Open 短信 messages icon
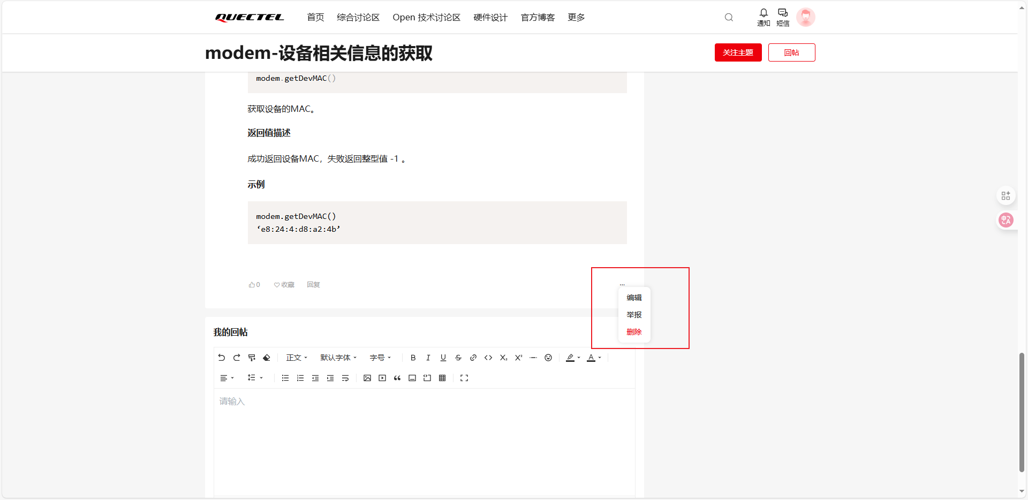Image resolution: width=1028 pixels, height=500 pixels. (783, 17)
